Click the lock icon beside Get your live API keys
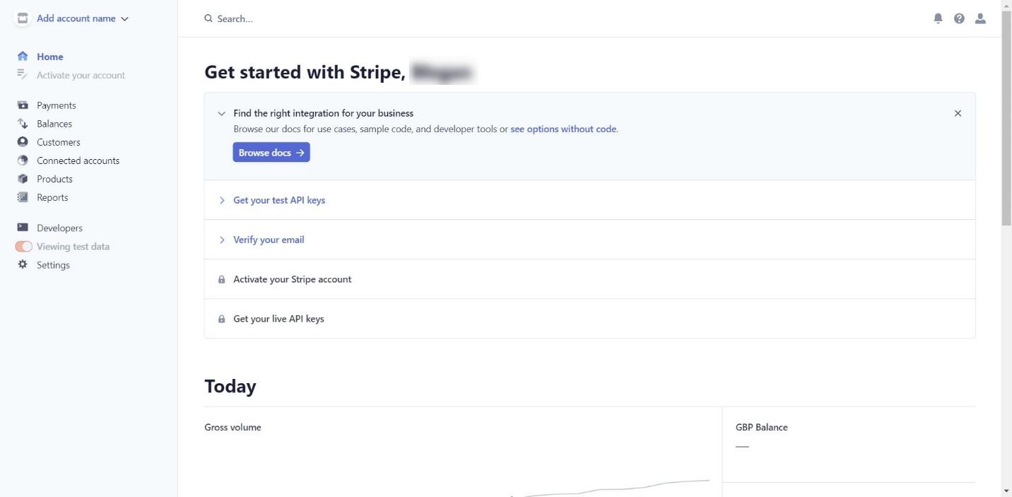1012x497 pixels. tap(222, 319)
